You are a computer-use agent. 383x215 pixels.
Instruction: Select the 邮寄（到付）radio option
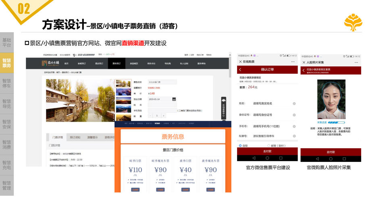point(269,145)
